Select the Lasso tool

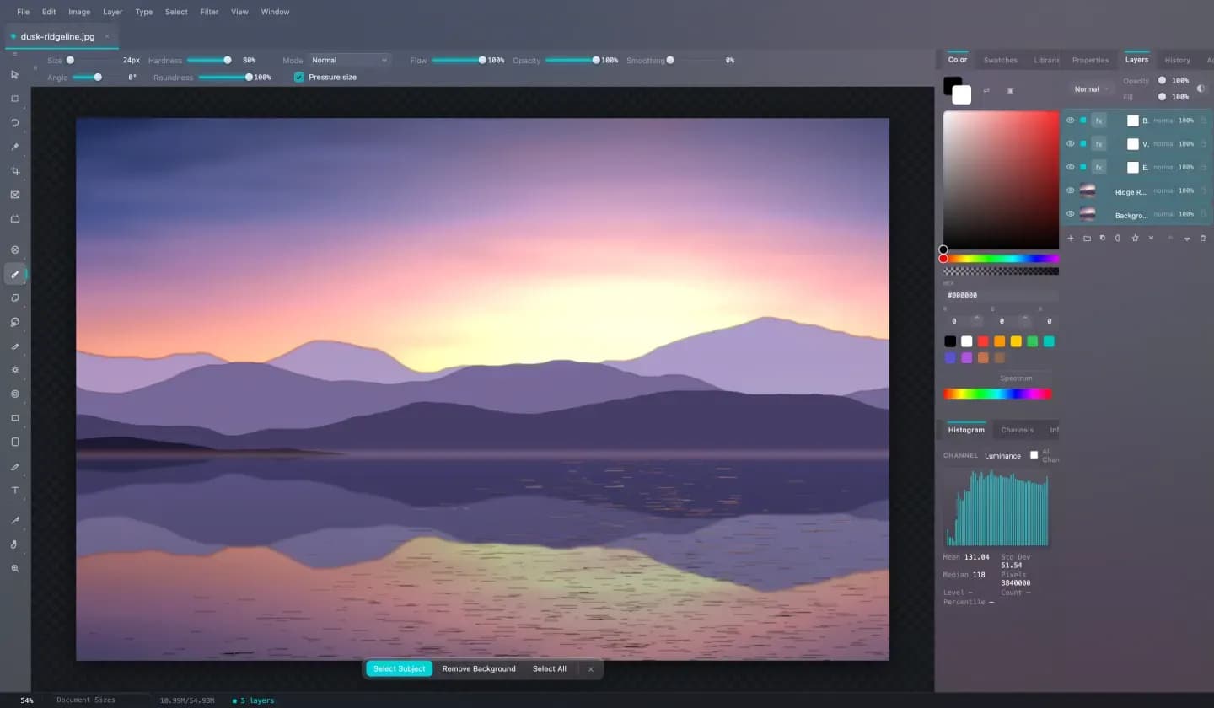14,122
